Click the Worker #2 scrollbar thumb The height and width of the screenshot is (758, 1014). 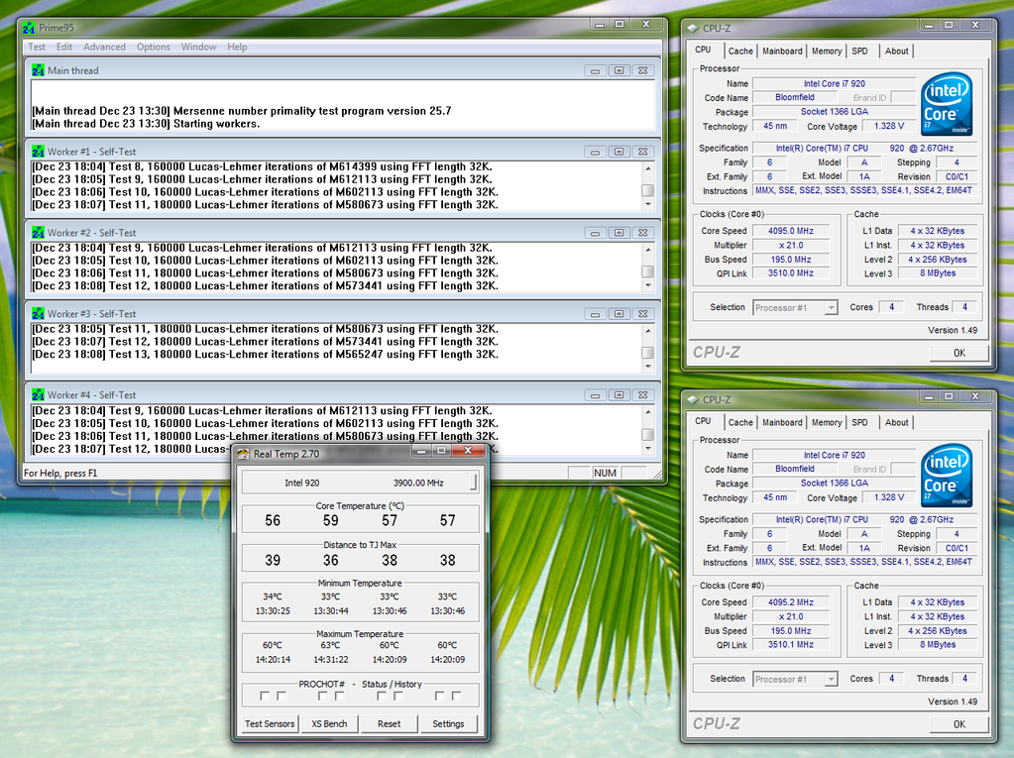648,272
